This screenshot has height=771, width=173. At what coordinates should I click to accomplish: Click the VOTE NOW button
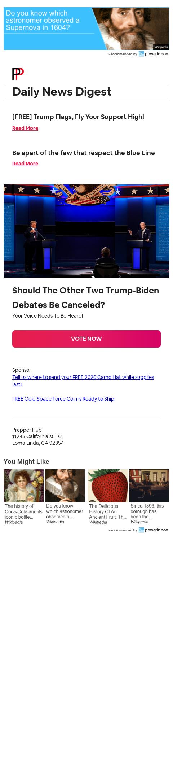(x=86, y=339)
